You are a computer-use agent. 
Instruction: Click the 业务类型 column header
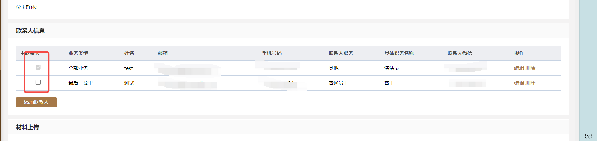(78, 53)
